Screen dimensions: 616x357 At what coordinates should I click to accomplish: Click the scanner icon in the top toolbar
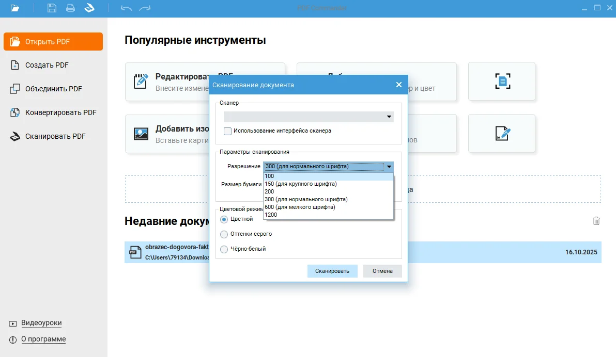click(89, 8)
